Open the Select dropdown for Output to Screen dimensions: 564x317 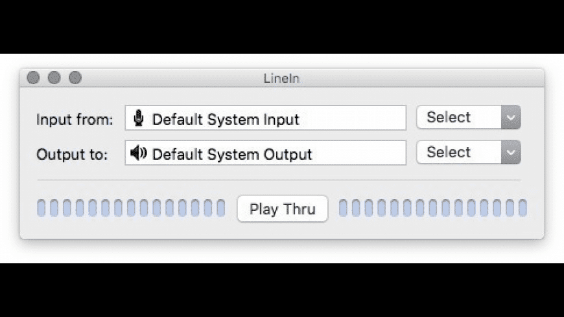pyautogui.click(x=468, y=152)
